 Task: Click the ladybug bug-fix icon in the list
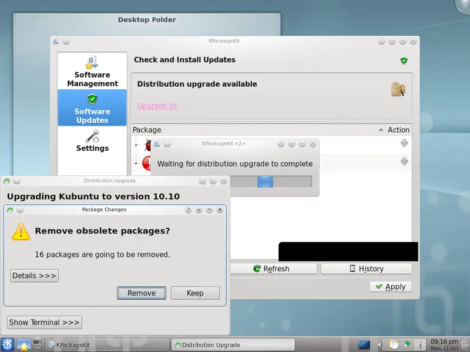[x=148, y=145]
